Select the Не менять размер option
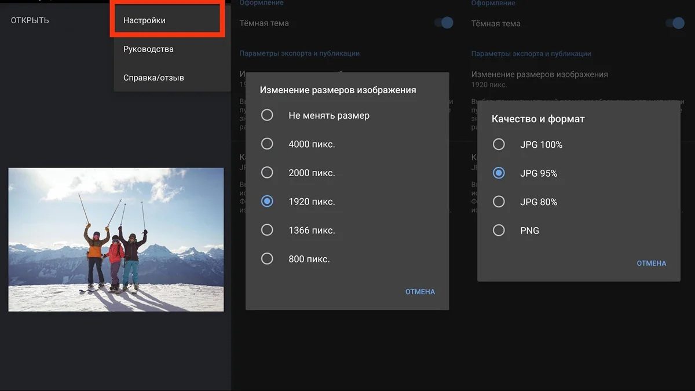695x391 pixels. point(267,115)
